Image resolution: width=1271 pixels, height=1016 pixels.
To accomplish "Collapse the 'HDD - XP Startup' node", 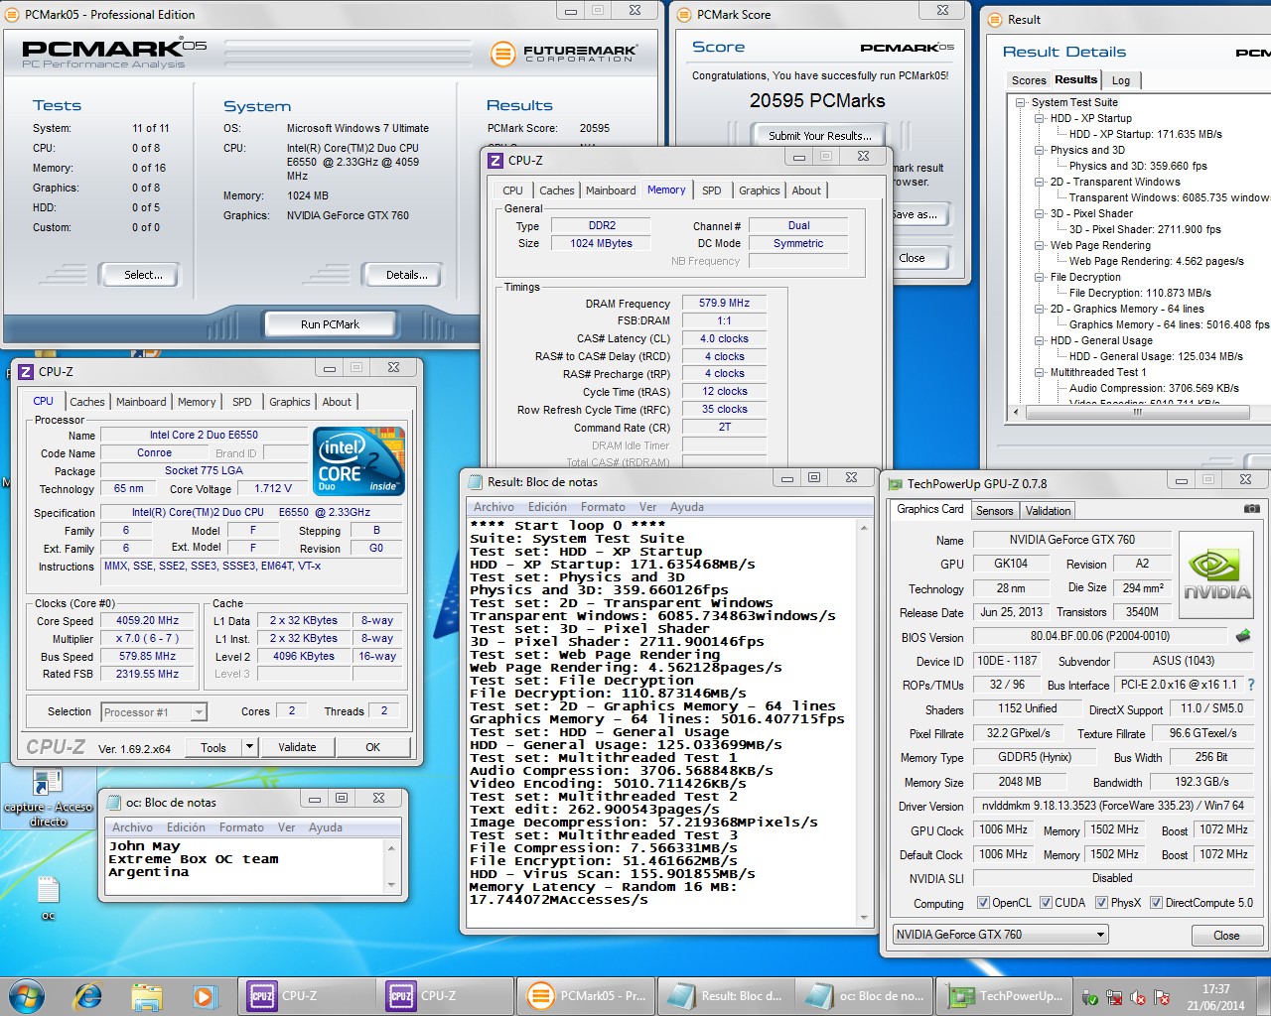I will tap(1039, 118).
